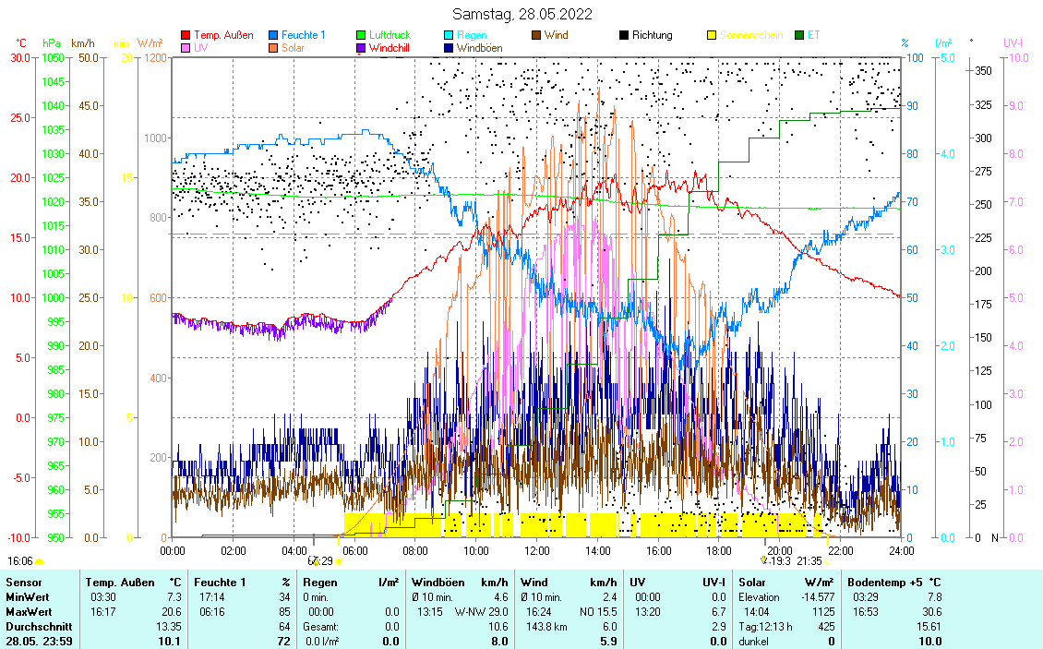Select the 'Temp. Außen' legend label
Image resolution: width=1043 pixels, height=649 pixels.
[223, 35]
